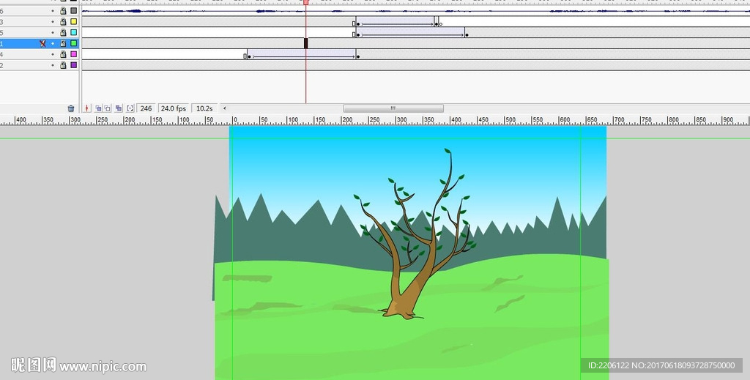
Task: Click the timeline scroll-left arrow
Action: tap(224, 108)
